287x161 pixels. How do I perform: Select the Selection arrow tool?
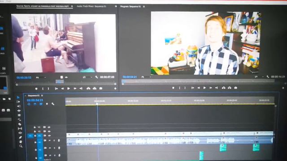[x=18, y=97]
